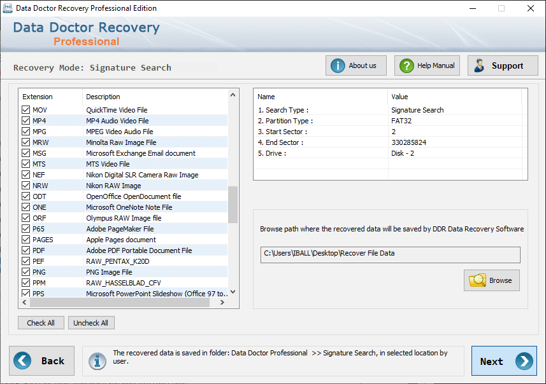546x384 pixels.
Task: Click the FAT32 partition type value
Action: point(401,121)
